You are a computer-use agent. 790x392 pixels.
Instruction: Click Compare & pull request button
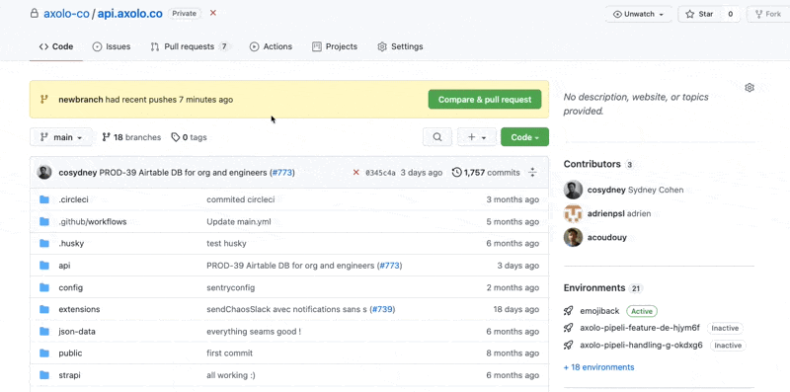pyautogui.click(x=485, y=100)
